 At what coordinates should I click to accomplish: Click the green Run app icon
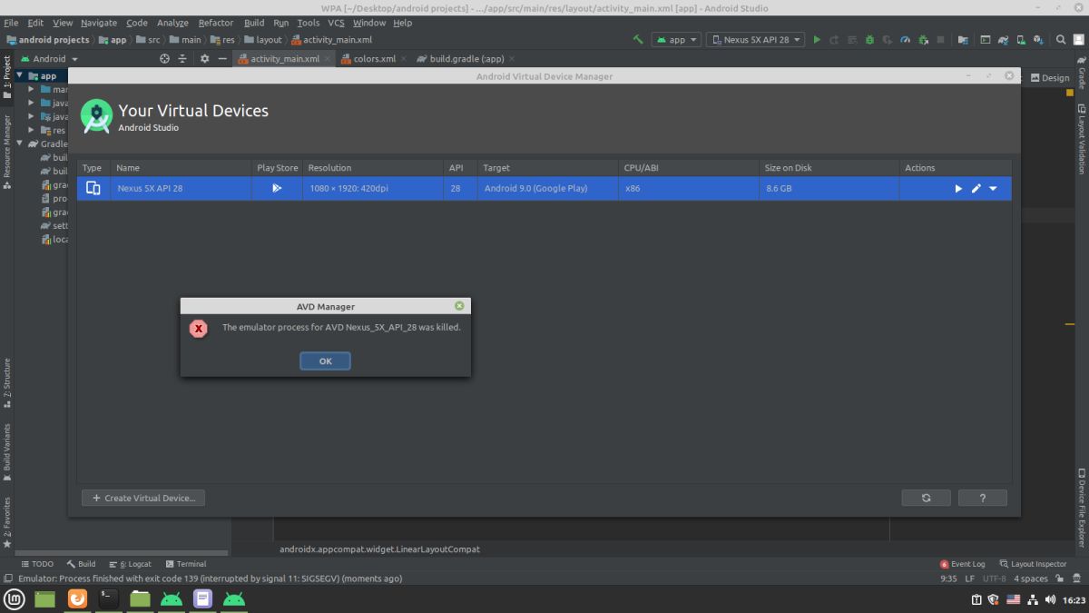point(817,40)
